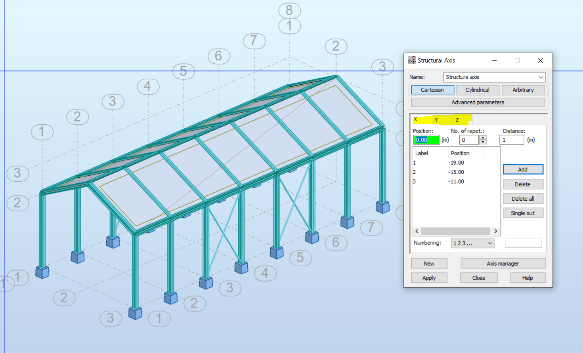Click axis bubble 6 at top of model
This screenshot has width=583, height=353.
pyautogui.click(x=219, y=56)
